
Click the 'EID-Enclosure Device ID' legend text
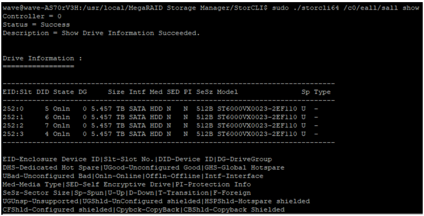[x=51, y=159]
